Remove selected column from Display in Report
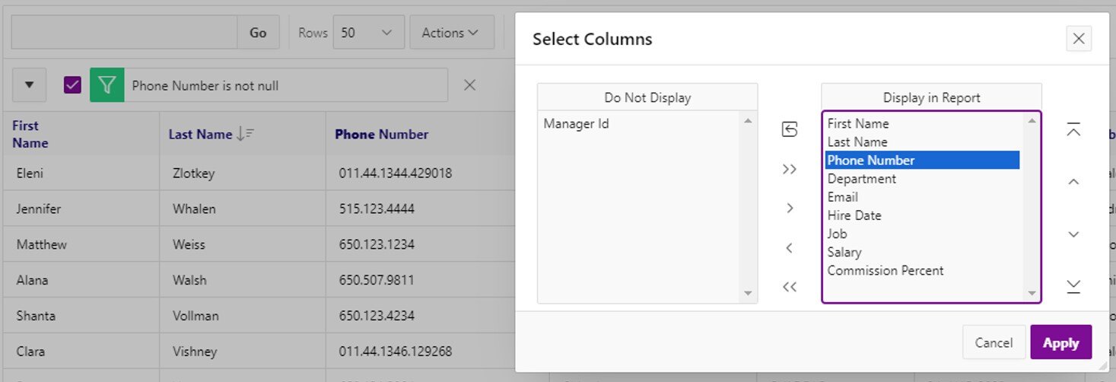The image size is (1116, 382). (x=790, y=247)
